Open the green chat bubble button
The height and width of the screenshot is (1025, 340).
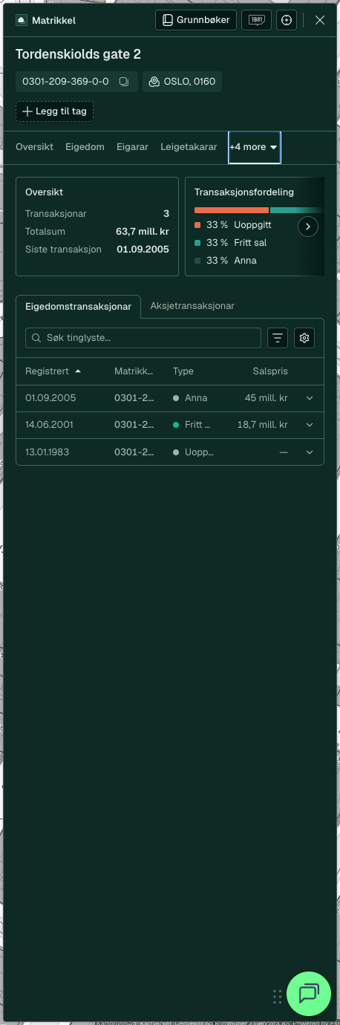309,994
